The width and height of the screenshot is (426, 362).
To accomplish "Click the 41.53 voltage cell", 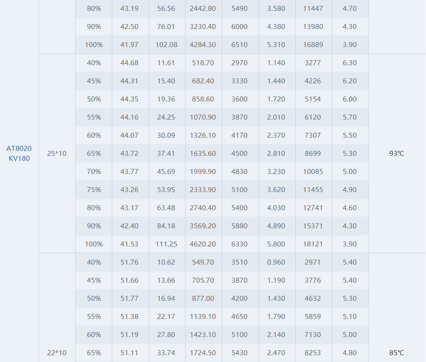I will click(x=129, y=244).
